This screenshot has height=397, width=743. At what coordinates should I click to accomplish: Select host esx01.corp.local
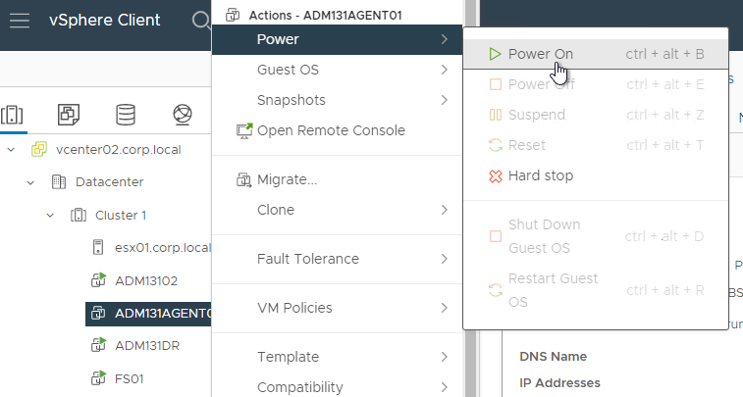click(163, 247)
